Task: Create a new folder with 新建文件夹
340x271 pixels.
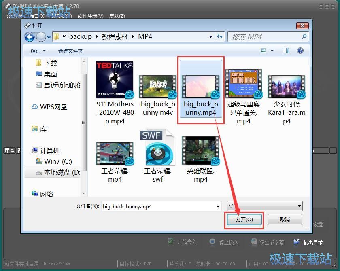Action: (x=70, y=51)
